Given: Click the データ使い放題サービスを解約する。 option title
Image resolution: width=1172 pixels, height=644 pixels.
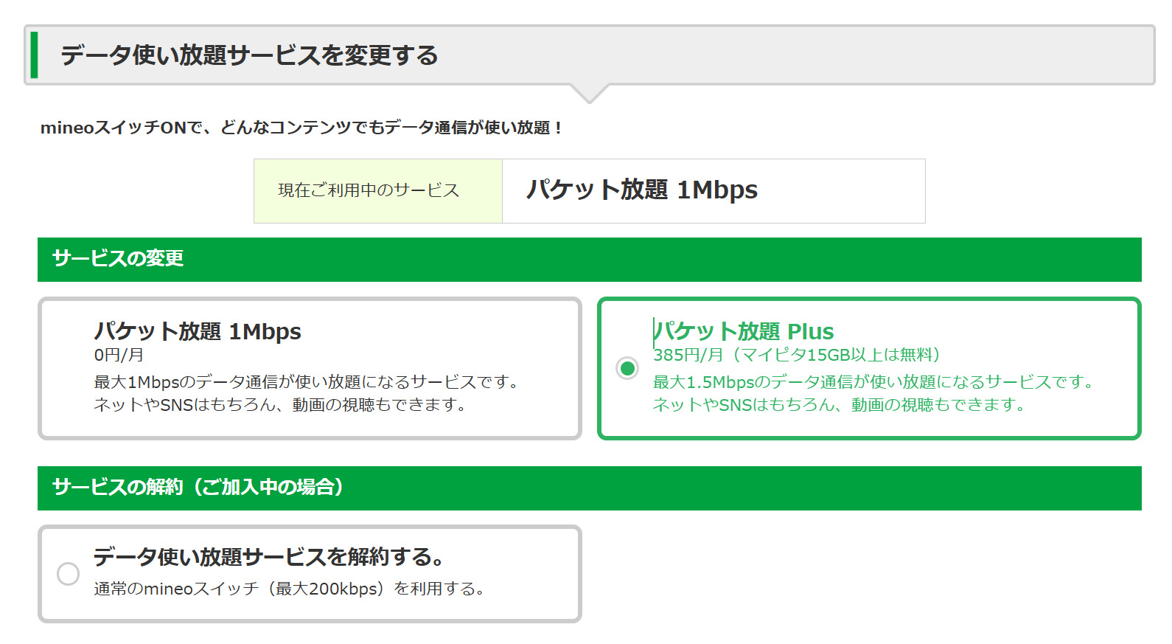Looking at the screenshot, I should tap(268, 557).
